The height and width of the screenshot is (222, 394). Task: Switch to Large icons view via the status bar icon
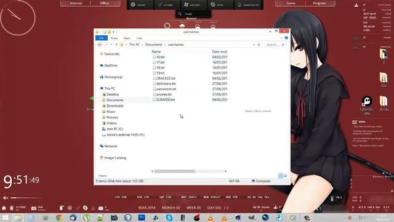[x=286, y=176]
